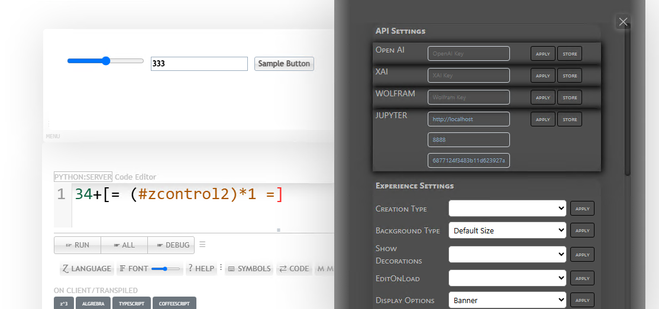Open the SYMBOLS keyboard panel
This screenshot has width=659, height=309.
tap(249, 269)
